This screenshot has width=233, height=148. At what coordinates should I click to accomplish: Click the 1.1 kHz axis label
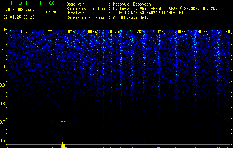pyautogui.click(x=3, y=48)
